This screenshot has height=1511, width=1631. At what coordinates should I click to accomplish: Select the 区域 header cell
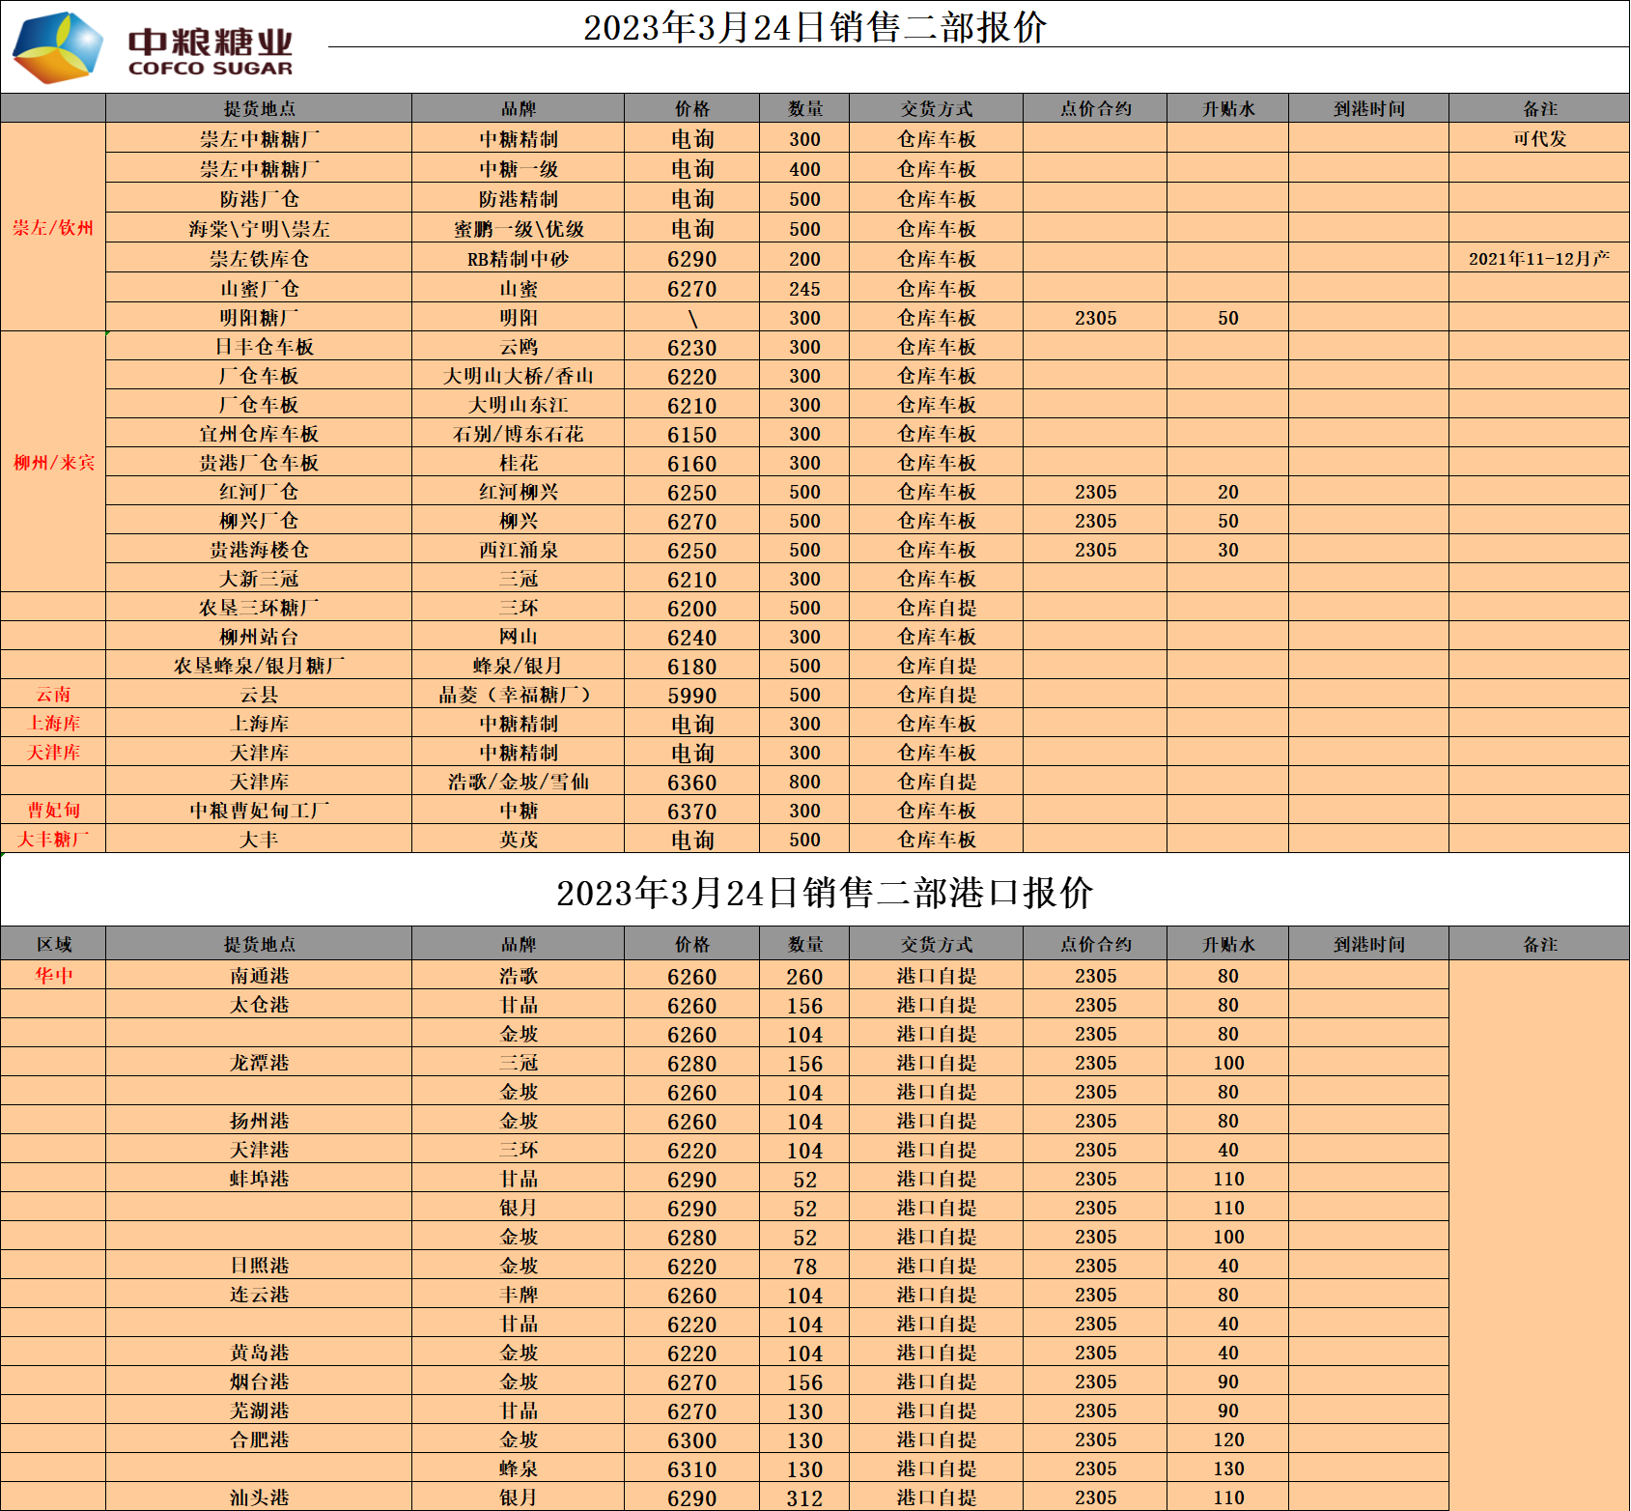(x=54, y=944)
